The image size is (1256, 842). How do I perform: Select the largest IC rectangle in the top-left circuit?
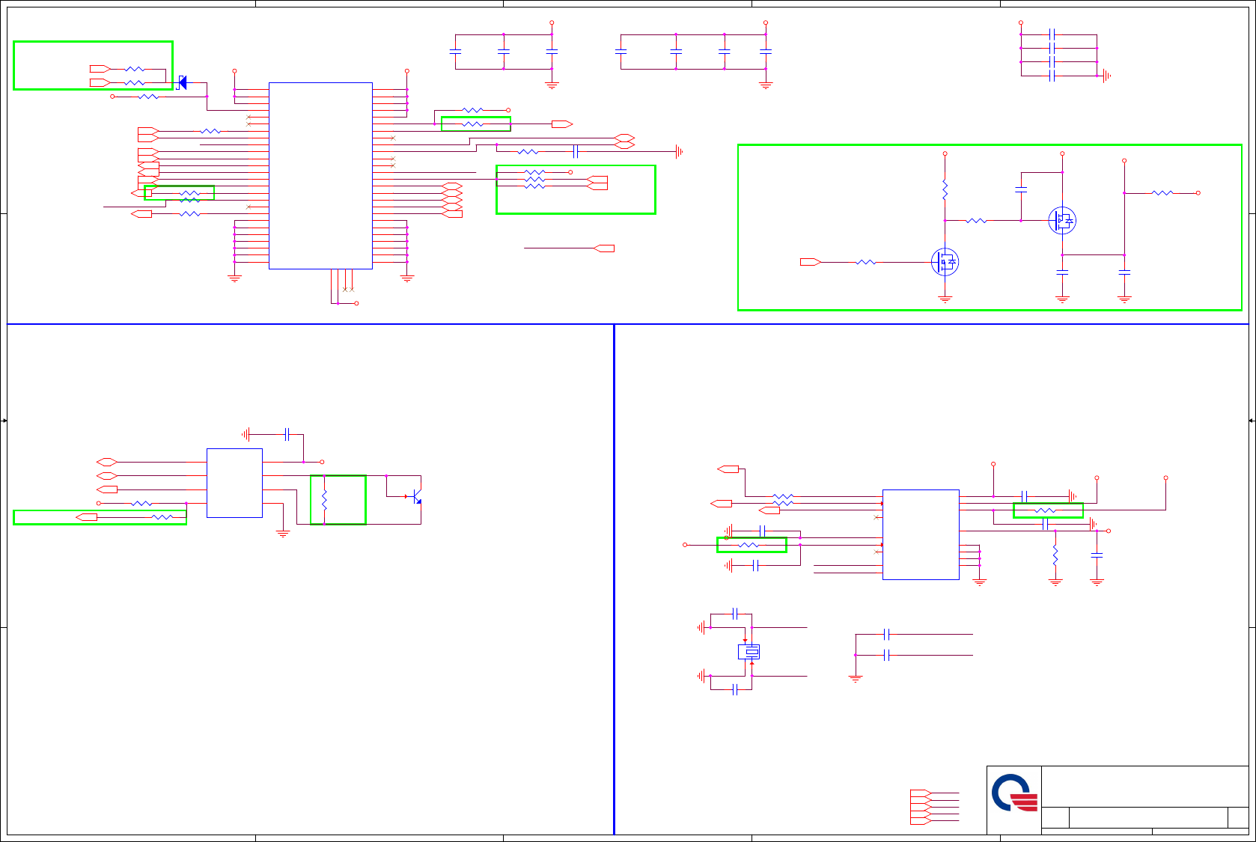[x=320, y=176]
